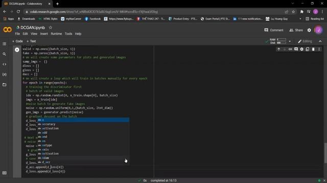Switch the Editing mode button

pyautogui.click(x=305, y=41)
